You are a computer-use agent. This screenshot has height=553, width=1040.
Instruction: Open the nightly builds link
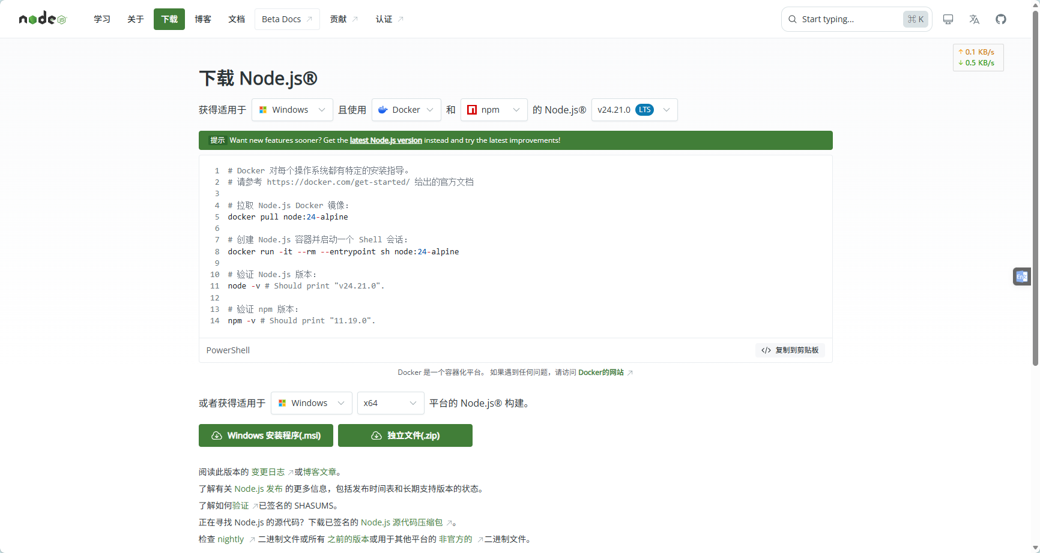(231, 539)
